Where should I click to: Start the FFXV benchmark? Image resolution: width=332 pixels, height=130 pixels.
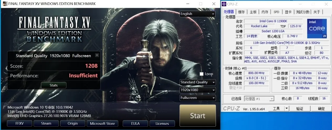[198, 116]
